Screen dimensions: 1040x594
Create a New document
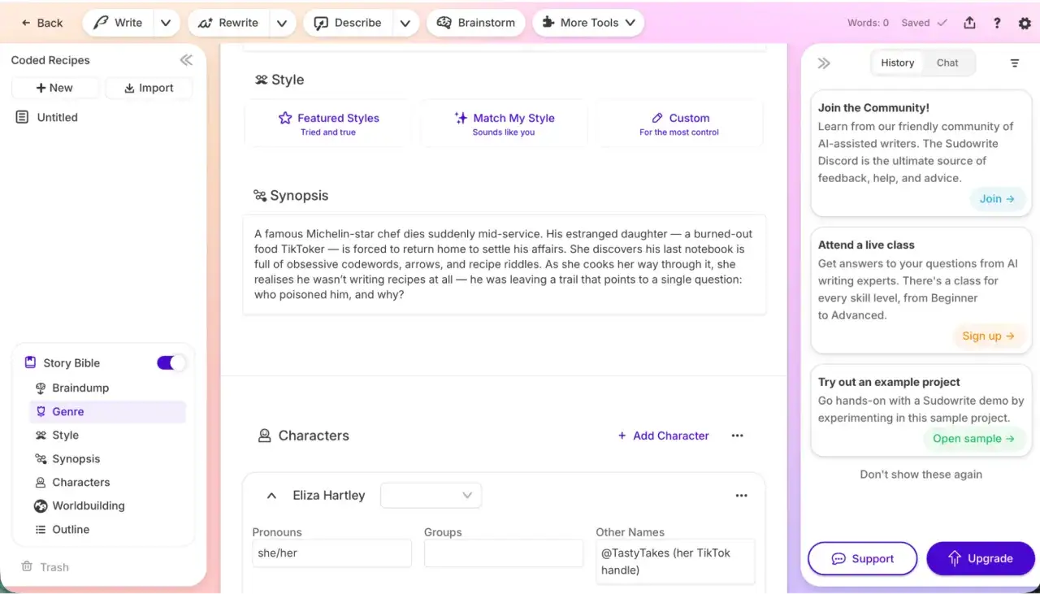(55, 88)
